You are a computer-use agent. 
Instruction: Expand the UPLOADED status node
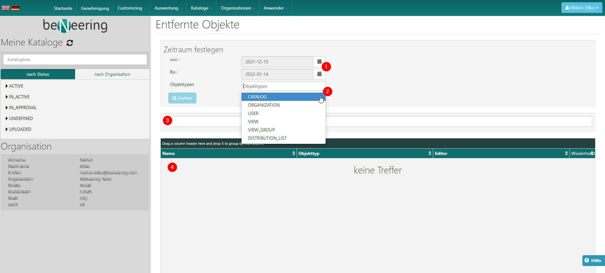tap(7, 129)
